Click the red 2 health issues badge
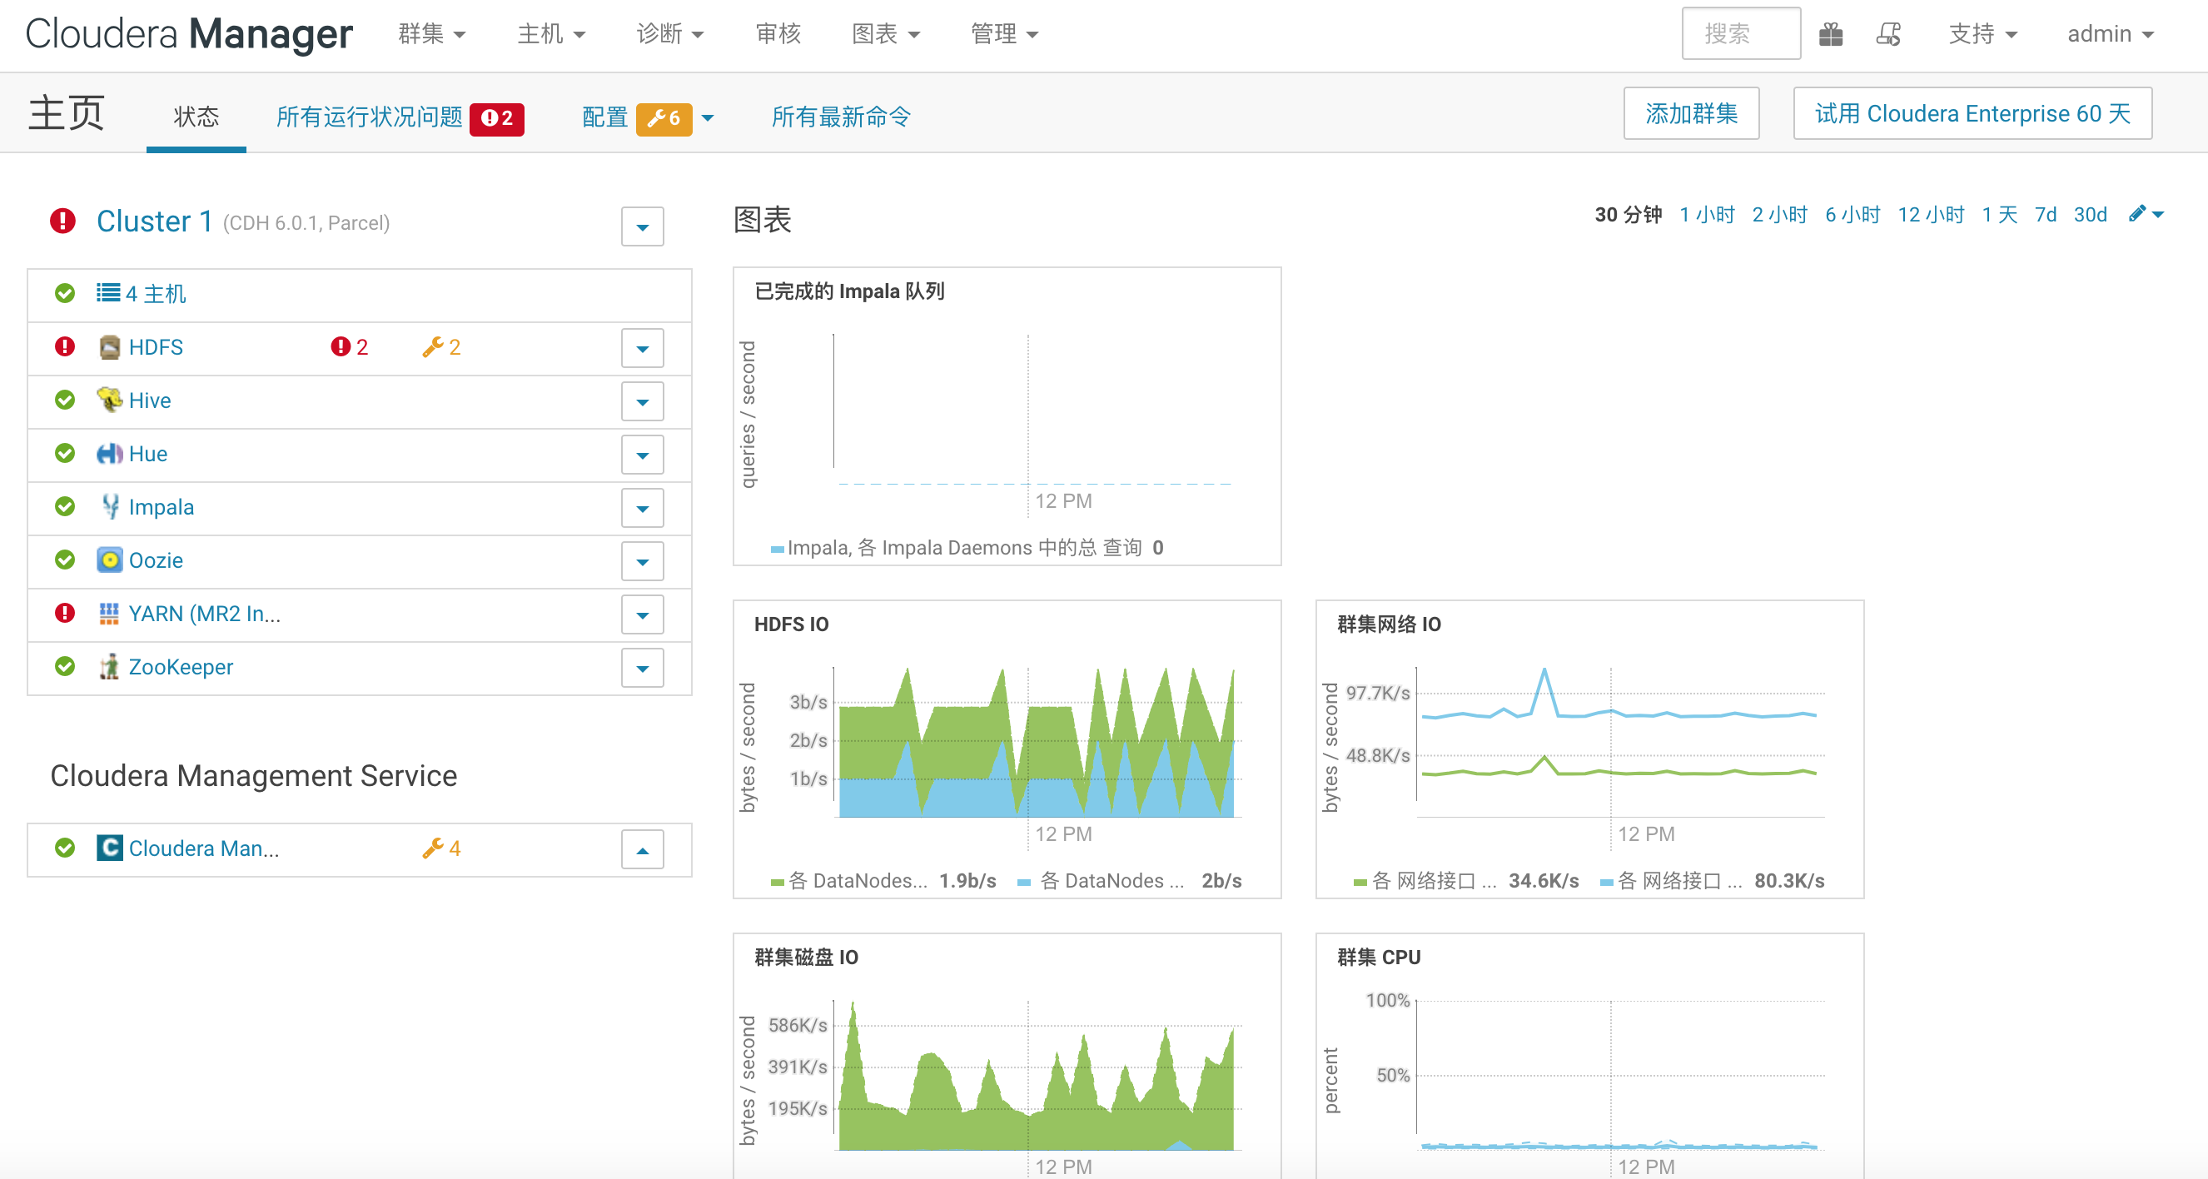2208x1179 pixels. pyautogui.click(x=497, y=118)
